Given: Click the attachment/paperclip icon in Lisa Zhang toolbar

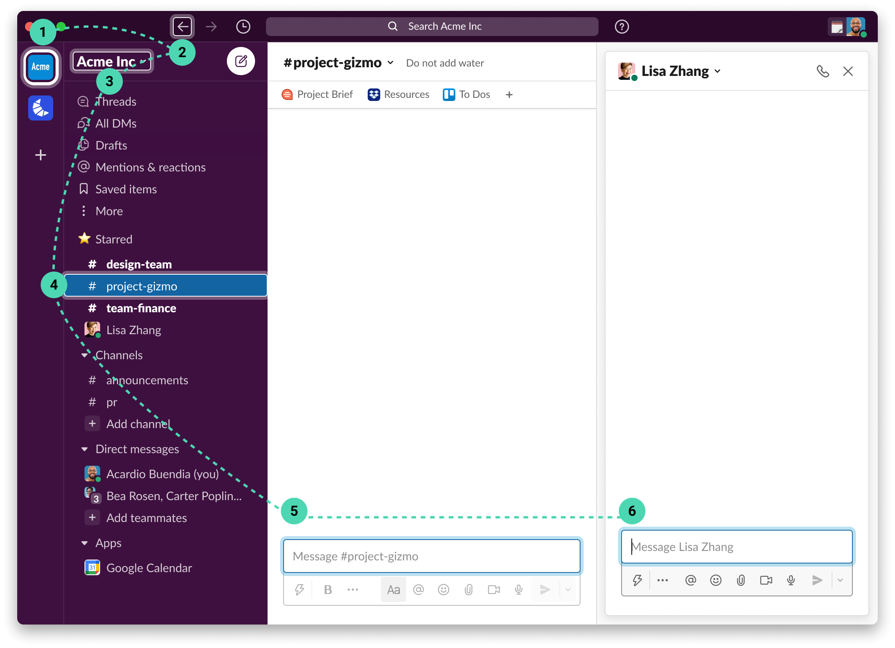Looking at the screenshot, I should pyautogui.click(x=740, y=579).
